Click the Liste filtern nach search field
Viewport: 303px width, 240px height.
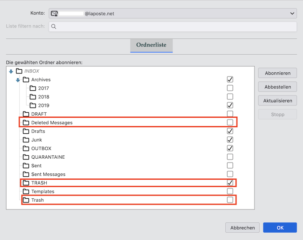176,27
